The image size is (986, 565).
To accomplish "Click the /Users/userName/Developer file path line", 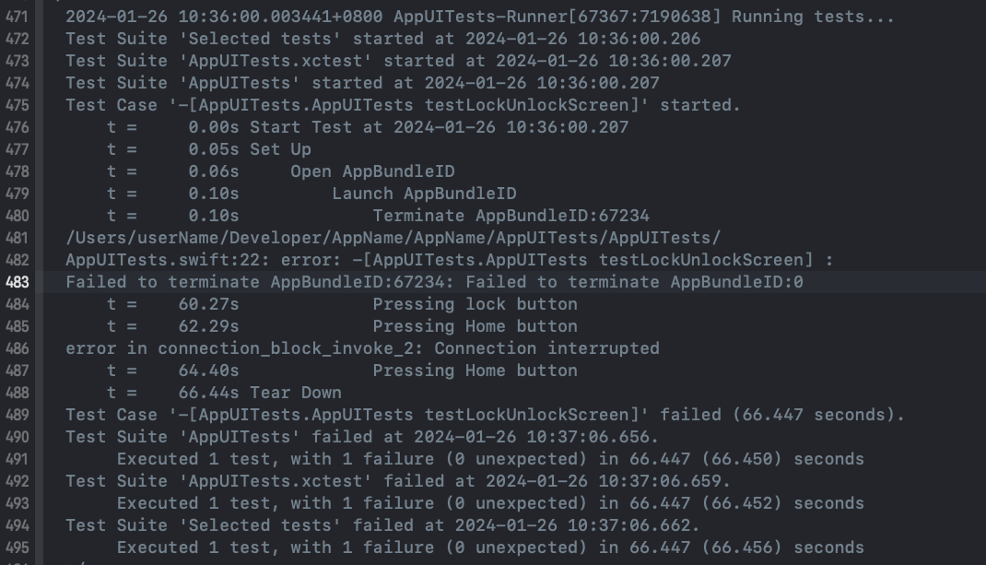I will 393,238.
